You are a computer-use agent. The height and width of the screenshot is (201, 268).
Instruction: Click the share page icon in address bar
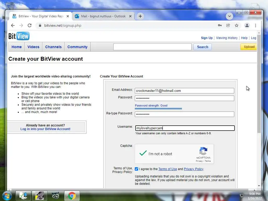228,25
